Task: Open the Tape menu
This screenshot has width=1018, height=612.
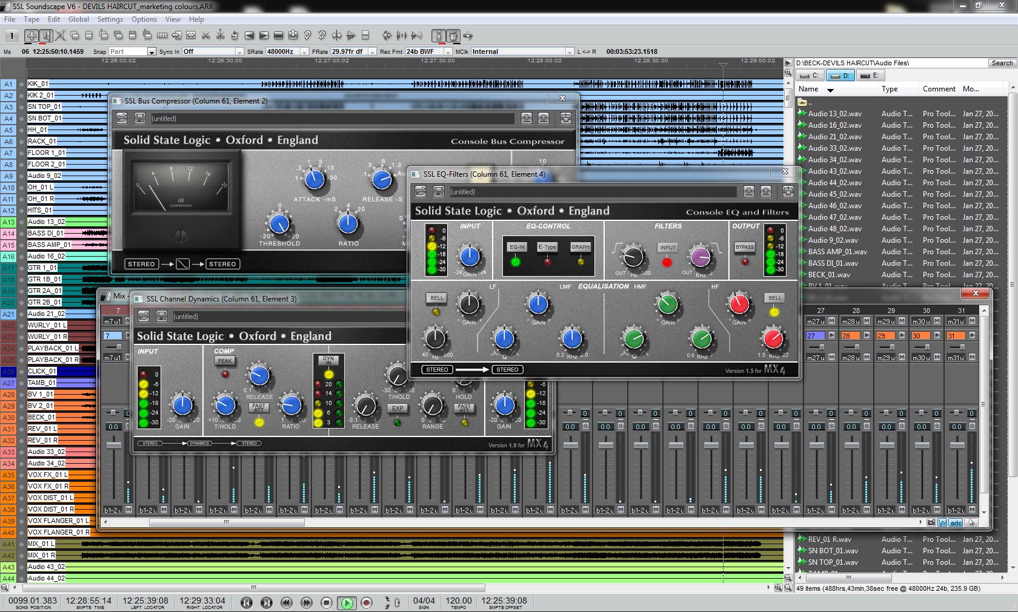Action: (x=32, y=19)
